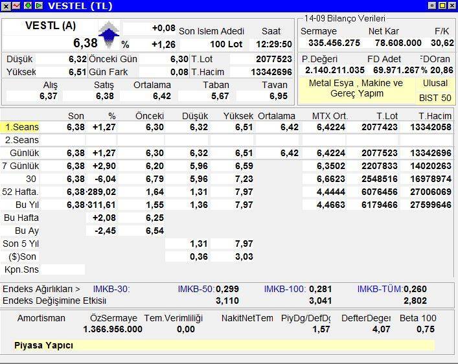Click the green down-arrow icon in title bar
This screenshot has width=458, height=364.
coord(27,6)
